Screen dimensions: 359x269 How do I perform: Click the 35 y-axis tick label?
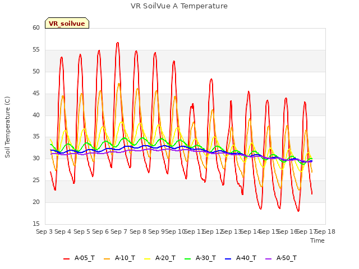36,137
